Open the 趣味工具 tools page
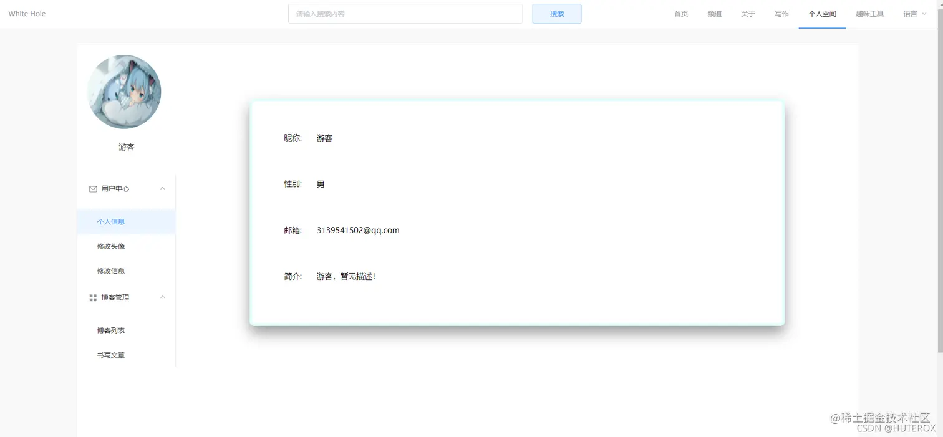Image resolution: width=943 pixels, height=437 pixels. [x=869, y=14]
